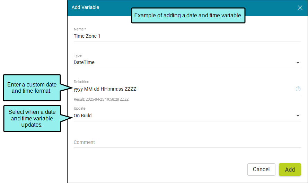
Task: Click the green Add button
Action: (290, 170)
